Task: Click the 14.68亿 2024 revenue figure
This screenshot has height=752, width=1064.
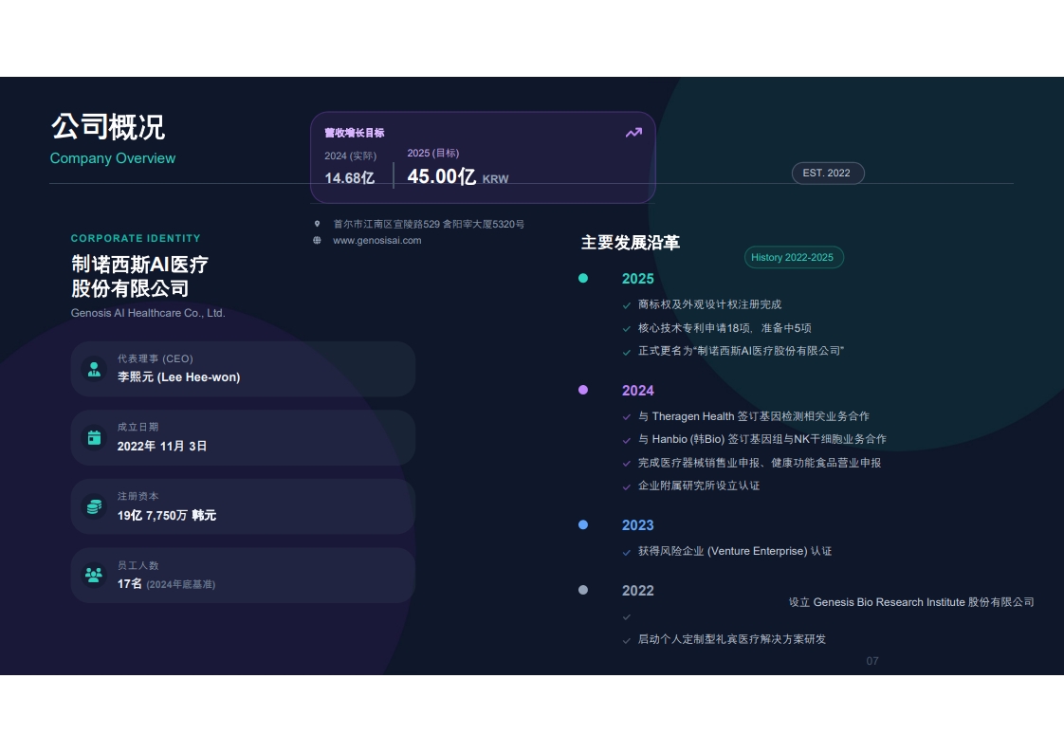Action: coord(350,178)
